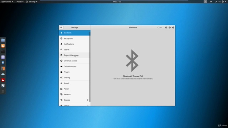This screenshot has height=128, width=228.
Task: Click the sidebar vertical scrollbar
Action: 89,66
